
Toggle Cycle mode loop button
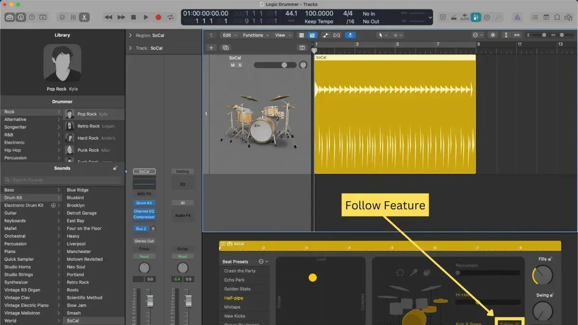click(171, 17)
